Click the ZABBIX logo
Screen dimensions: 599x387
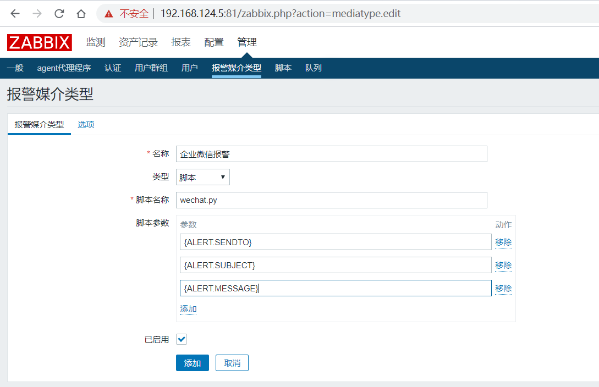(x=40, y=42)
